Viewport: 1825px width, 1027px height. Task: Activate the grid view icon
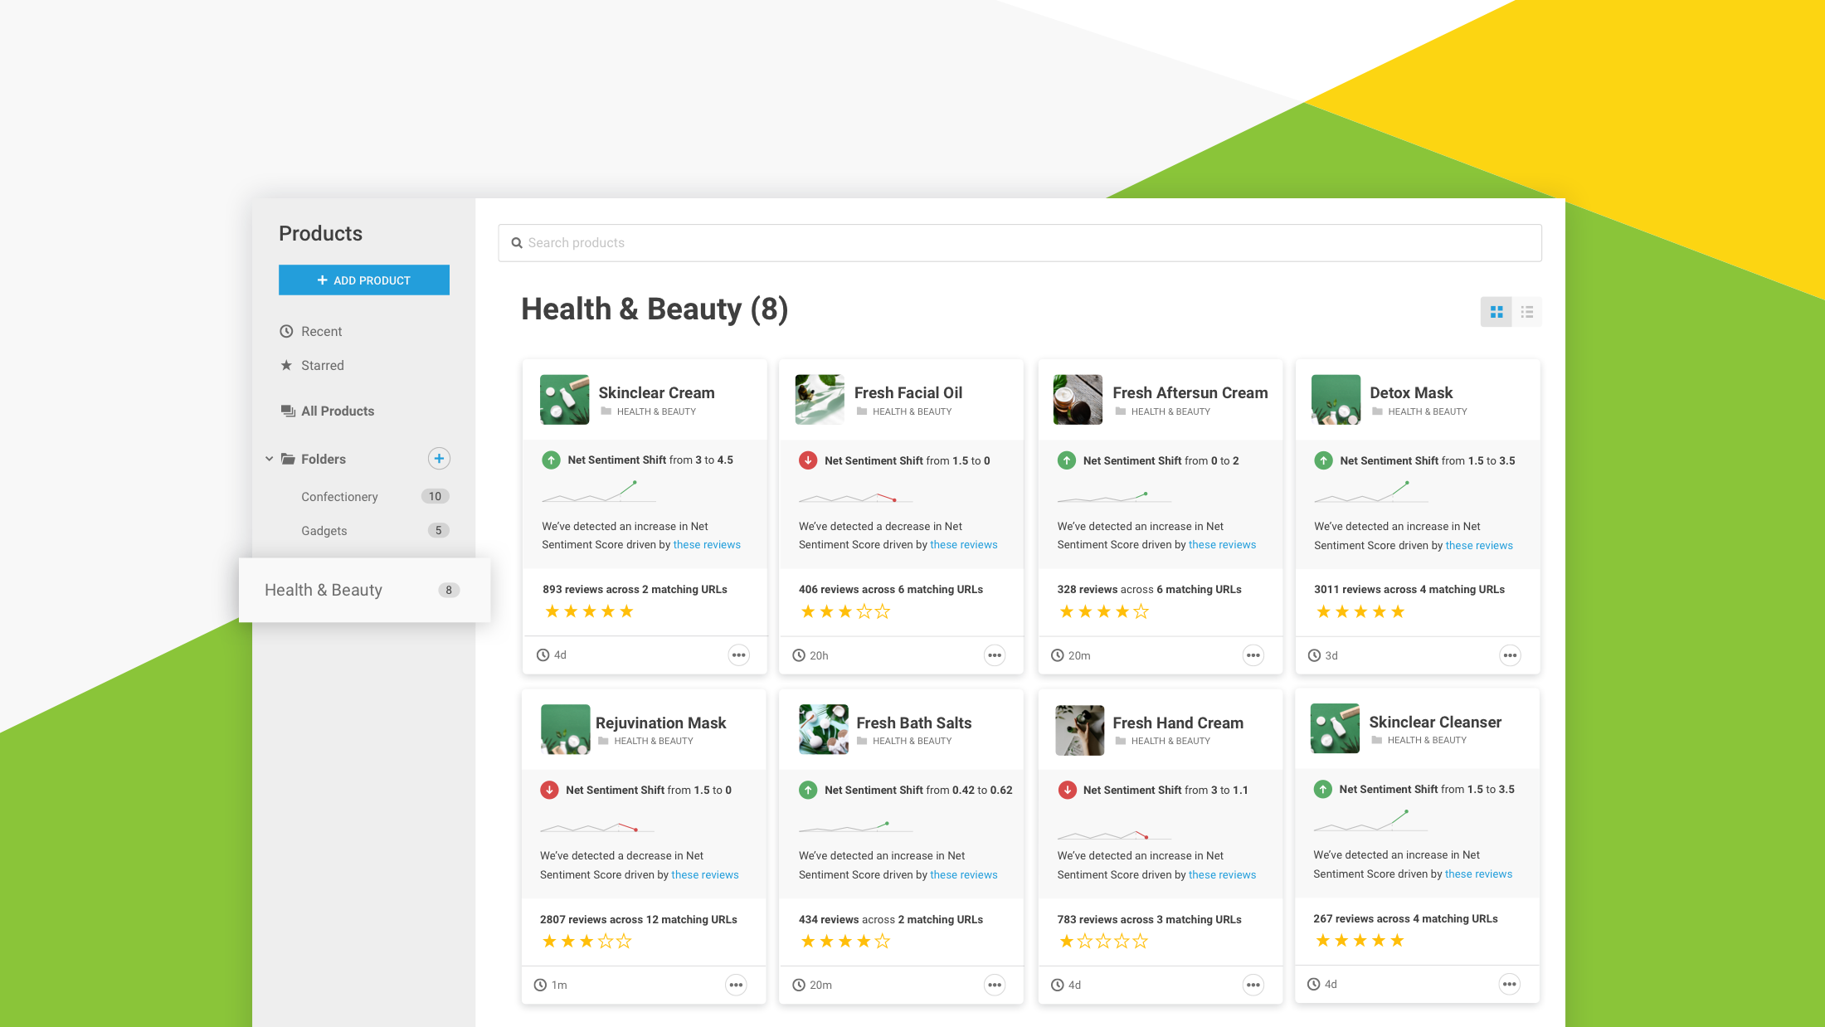(x=1496, y=311)
